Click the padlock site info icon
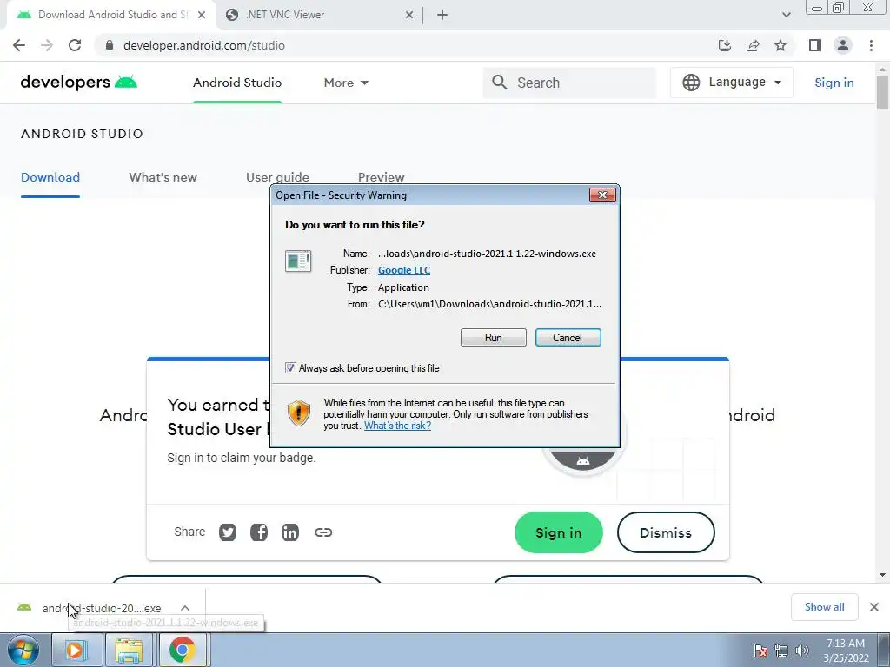The width and height of the screenshot is (890, 667). (x=110, y=45)
